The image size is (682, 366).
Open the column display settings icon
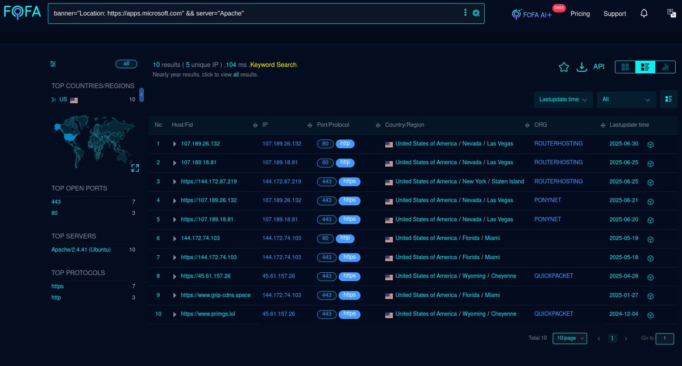coord(668,99)
